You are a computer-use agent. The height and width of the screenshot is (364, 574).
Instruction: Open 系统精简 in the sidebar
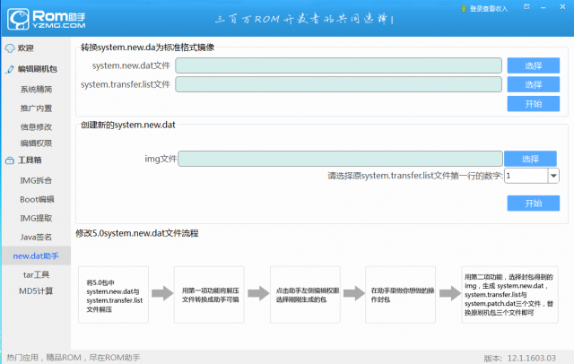click(36, 90)
